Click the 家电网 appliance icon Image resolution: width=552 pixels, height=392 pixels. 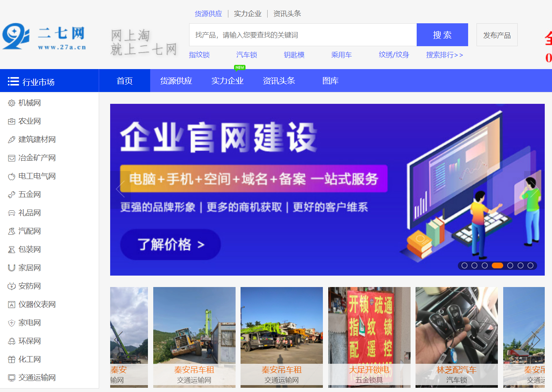(x=11, y=323)
